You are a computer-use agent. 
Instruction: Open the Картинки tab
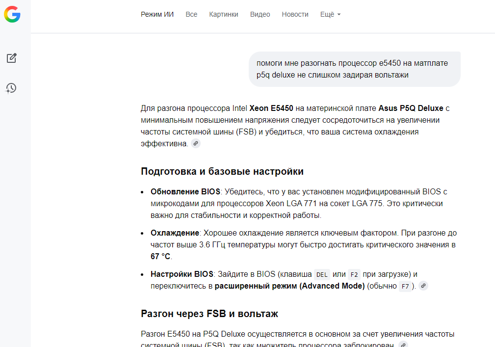pyautogui.click(x=224, y=15)
